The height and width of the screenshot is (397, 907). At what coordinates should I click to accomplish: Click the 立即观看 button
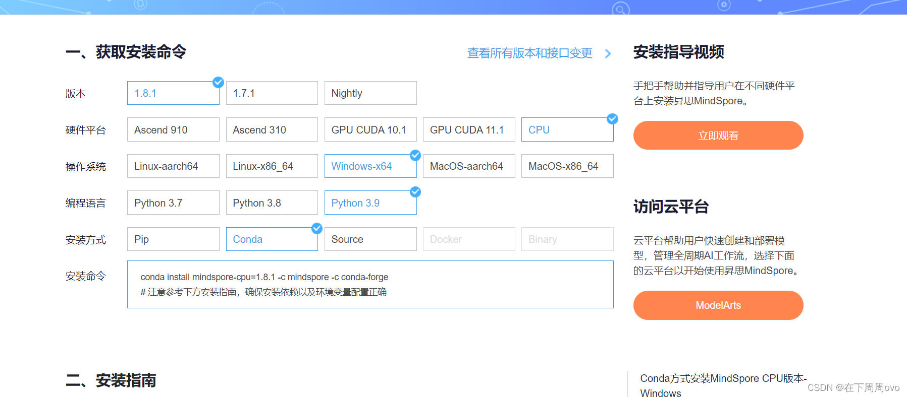(718, 135)
